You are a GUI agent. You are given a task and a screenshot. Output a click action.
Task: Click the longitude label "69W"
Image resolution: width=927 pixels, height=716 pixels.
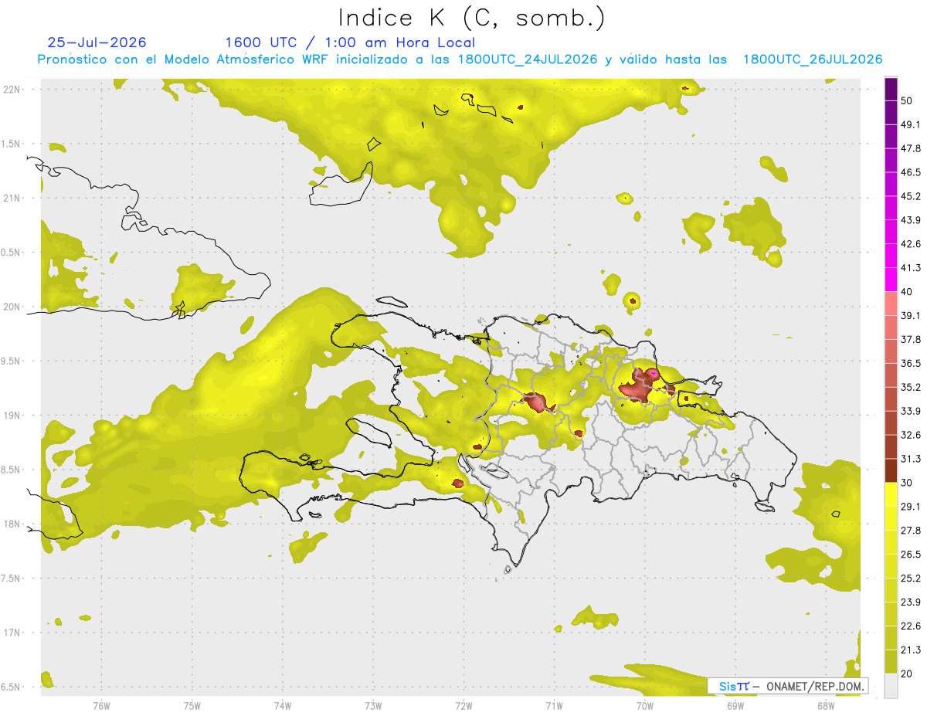[735, 706]
